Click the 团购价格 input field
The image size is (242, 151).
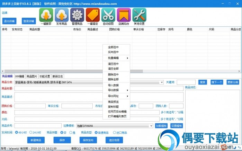pyautogui.click(x=30, y=106)
